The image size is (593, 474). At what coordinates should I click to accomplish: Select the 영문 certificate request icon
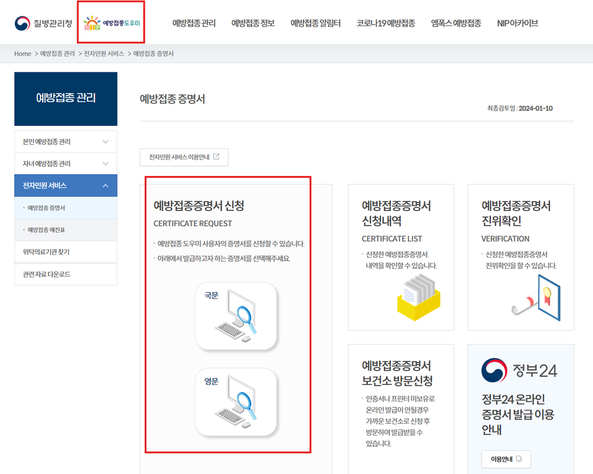click(236, 402)
